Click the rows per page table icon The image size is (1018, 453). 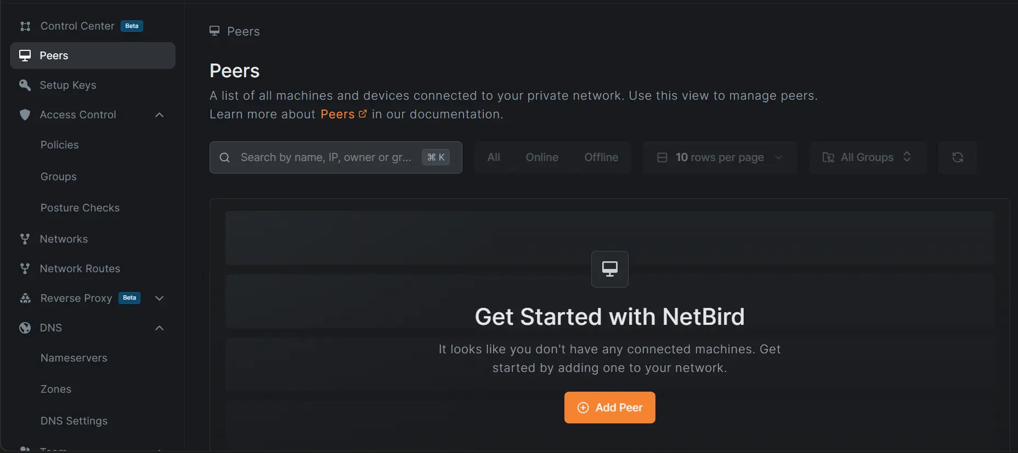click(x=662, y=158)
